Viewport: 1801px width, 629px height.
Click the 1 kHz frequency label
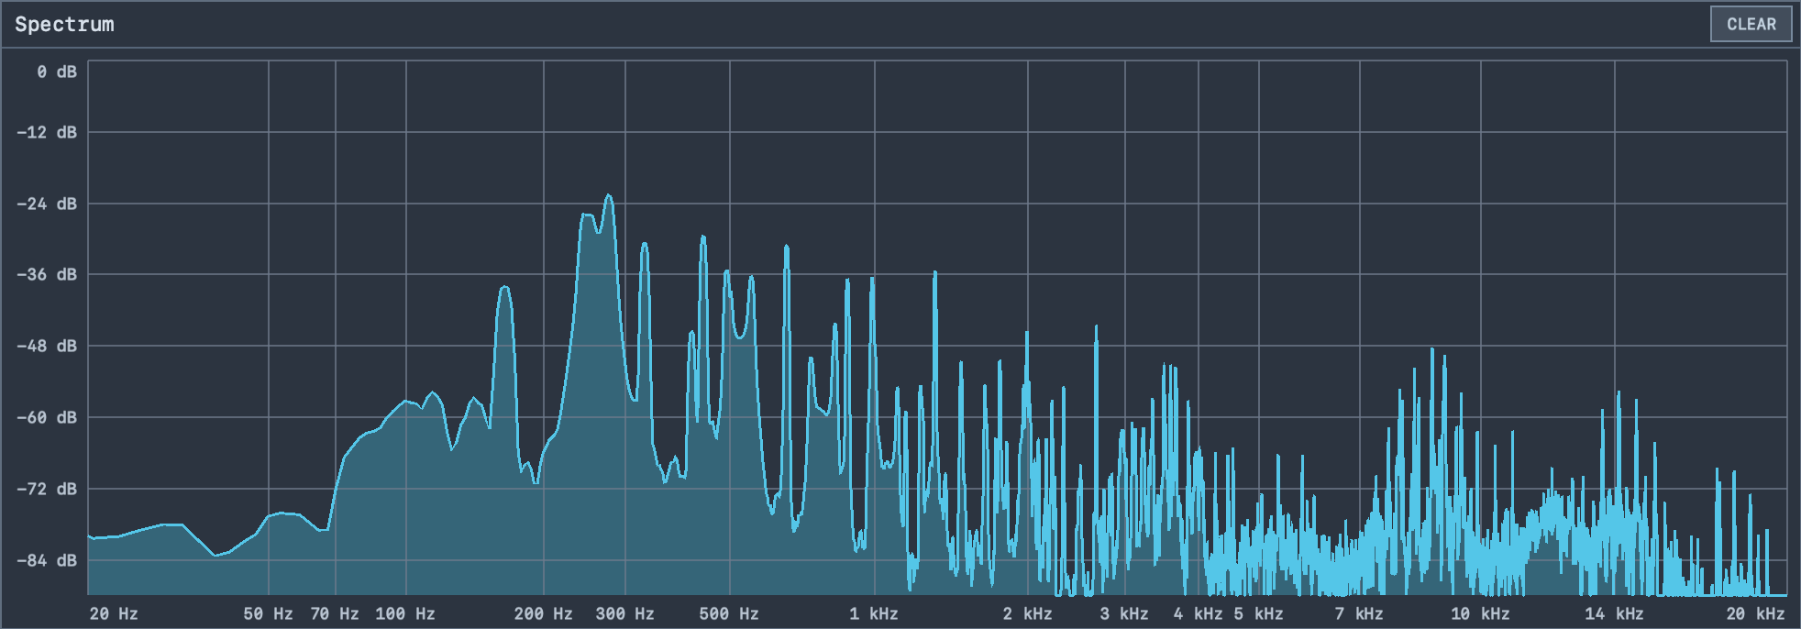click(874, 613)
